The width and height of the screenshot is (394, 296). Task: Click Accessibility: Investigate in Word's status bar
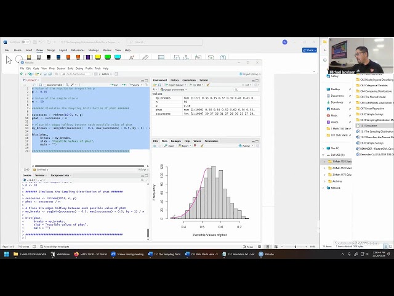point(55,247)
